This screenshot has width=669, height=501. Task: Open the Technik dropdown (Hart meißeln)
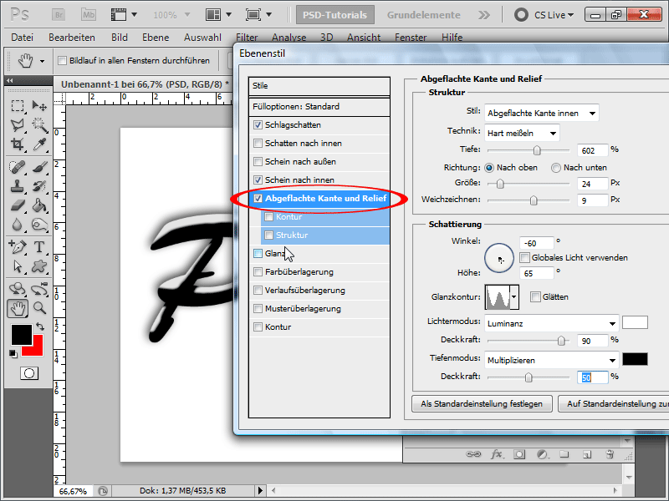point(522,133)
